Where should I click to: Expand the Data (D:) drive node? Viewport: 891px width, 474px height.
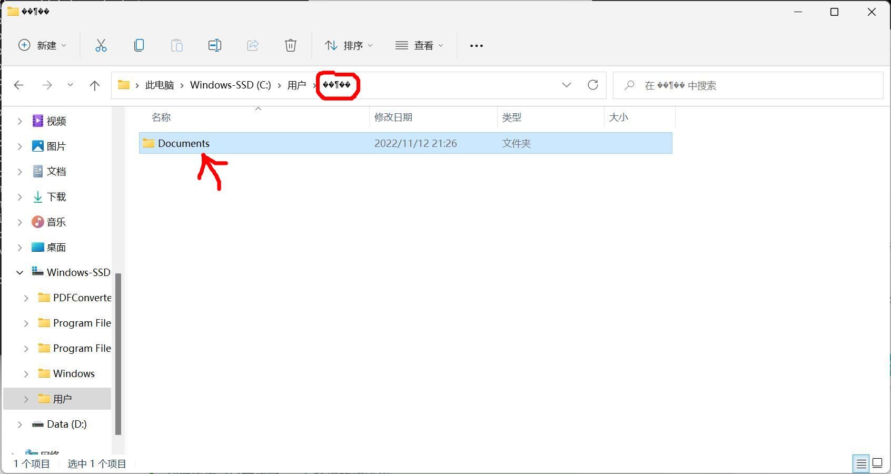20,424
